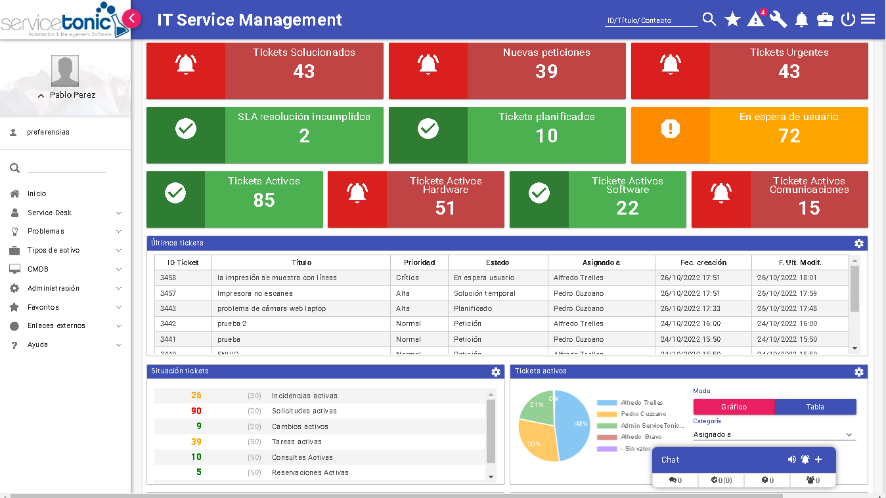The image size is (886, 498).
Task: Open settings gear of Tickets activos panel
Action: click(x=858, y=372)
